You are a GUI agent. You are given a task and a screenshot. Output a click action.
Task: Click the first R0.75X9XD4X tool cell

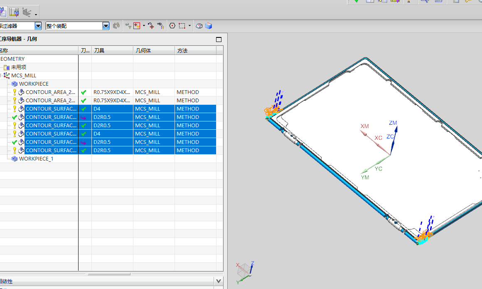[112, 92]
